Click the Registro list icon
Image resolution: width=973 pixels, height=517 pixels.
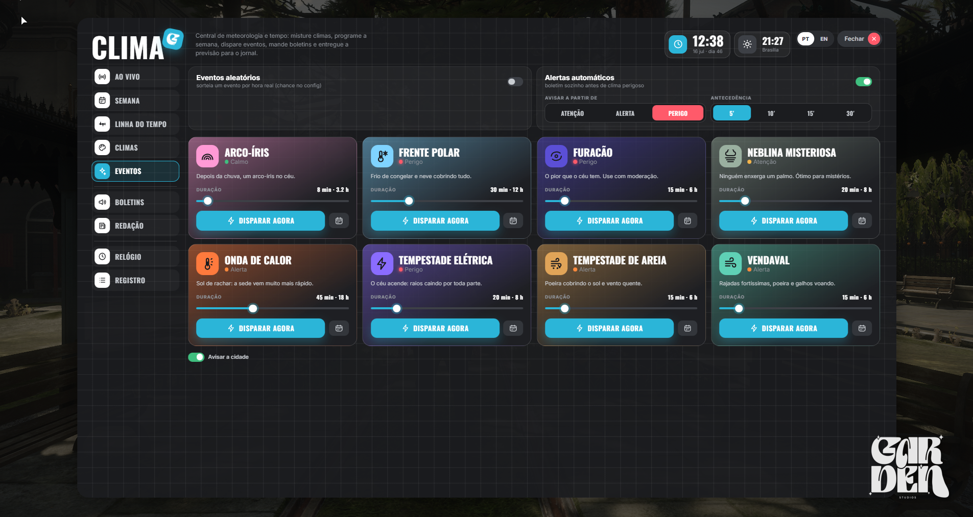[102, 280]
